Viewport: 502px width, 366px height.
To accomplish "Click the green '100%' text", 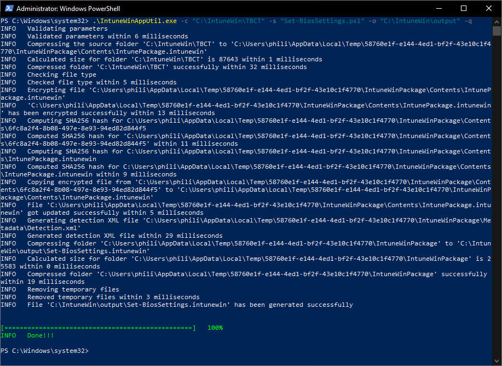I will 215,328.
